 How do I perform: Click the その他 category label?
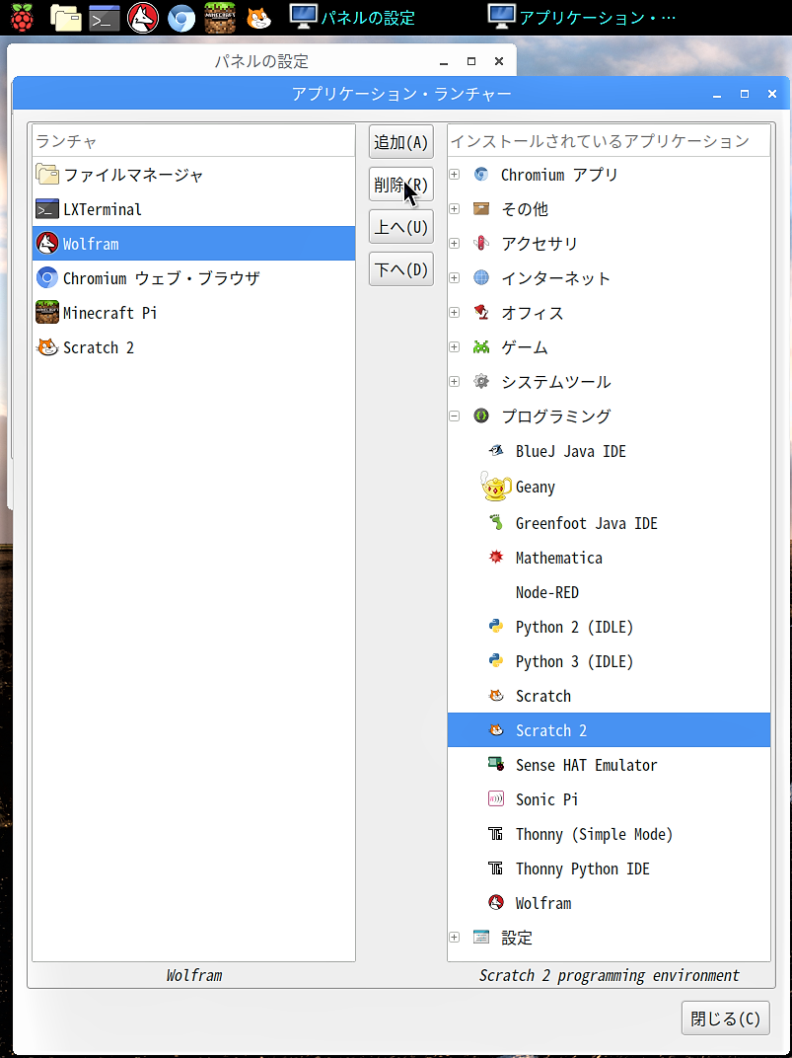(525, 209)
